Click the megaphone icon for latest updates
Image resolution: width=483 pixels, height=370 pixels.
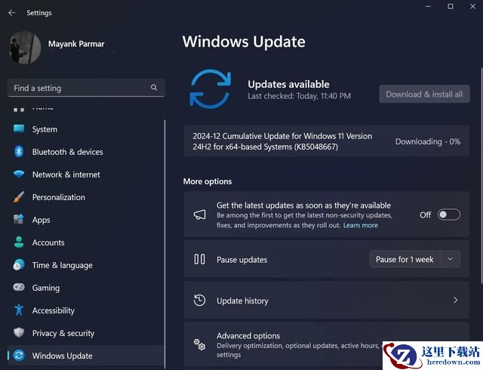click(x=199, y=214)
